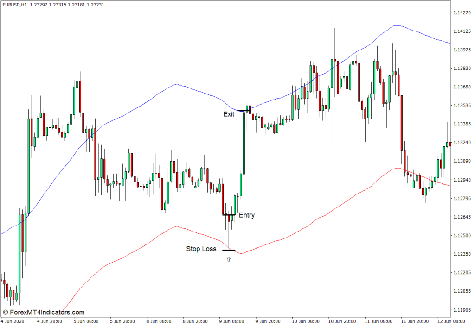Click the 12 Jun 08:00 time label
Viewport: 475px width, 326px height.
(x=452, y=321)
